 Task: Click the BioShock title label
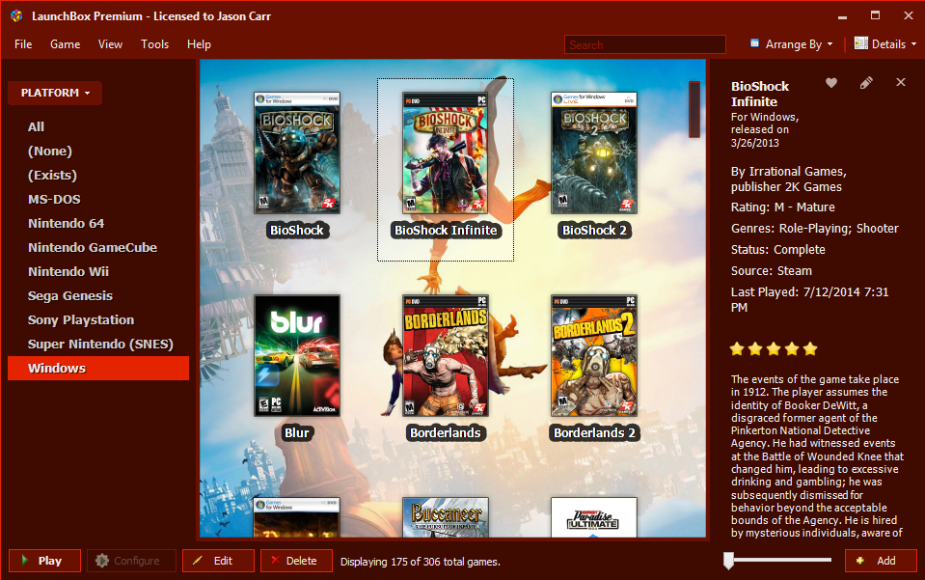[x=297, y=230]
